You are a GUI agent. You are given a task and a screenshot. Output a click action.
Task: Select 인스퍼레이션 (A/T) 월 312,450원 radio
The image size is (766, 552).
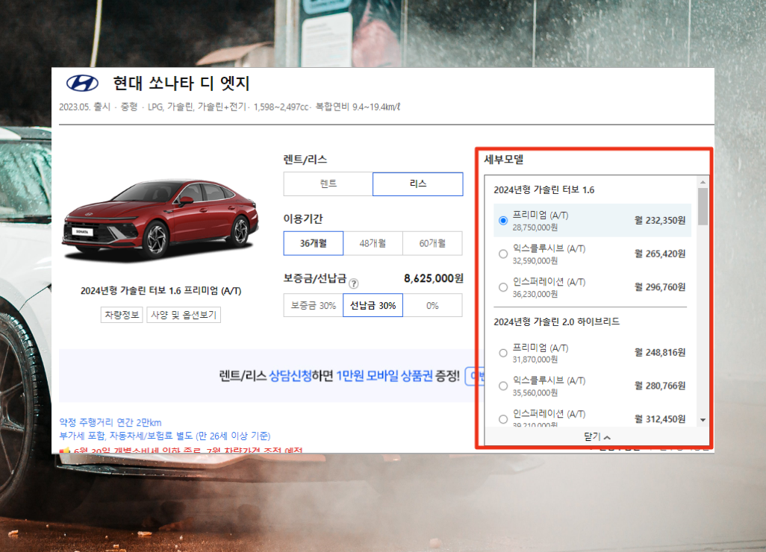point(502,418)
